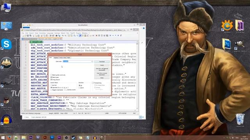The height and width of the screenshot is (140, 250).
Task: Adjust the transparency slider in Find dialog
Action: [x=99, y=89]
